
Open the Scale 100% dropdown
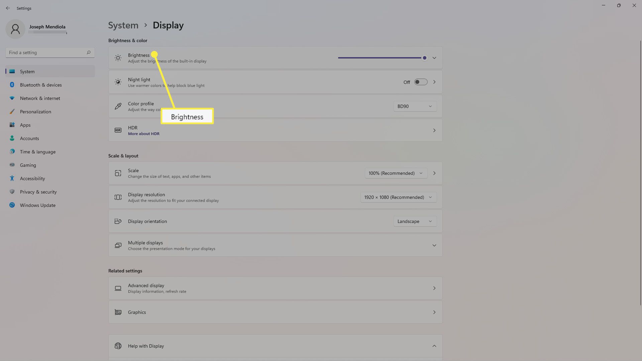pos(396,173)
